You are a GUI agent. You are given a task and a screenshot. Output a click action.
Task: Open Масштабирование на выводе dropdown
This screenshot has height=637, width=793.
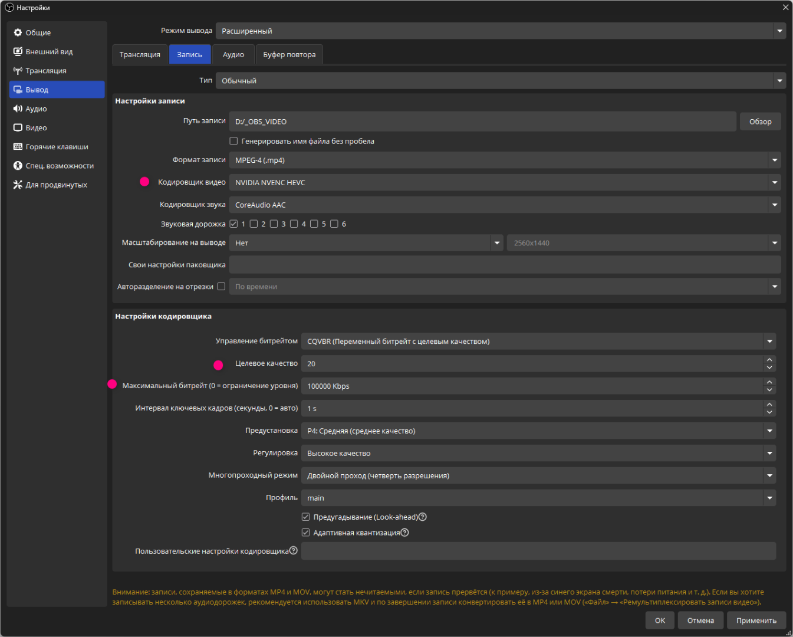click(366, 242)
